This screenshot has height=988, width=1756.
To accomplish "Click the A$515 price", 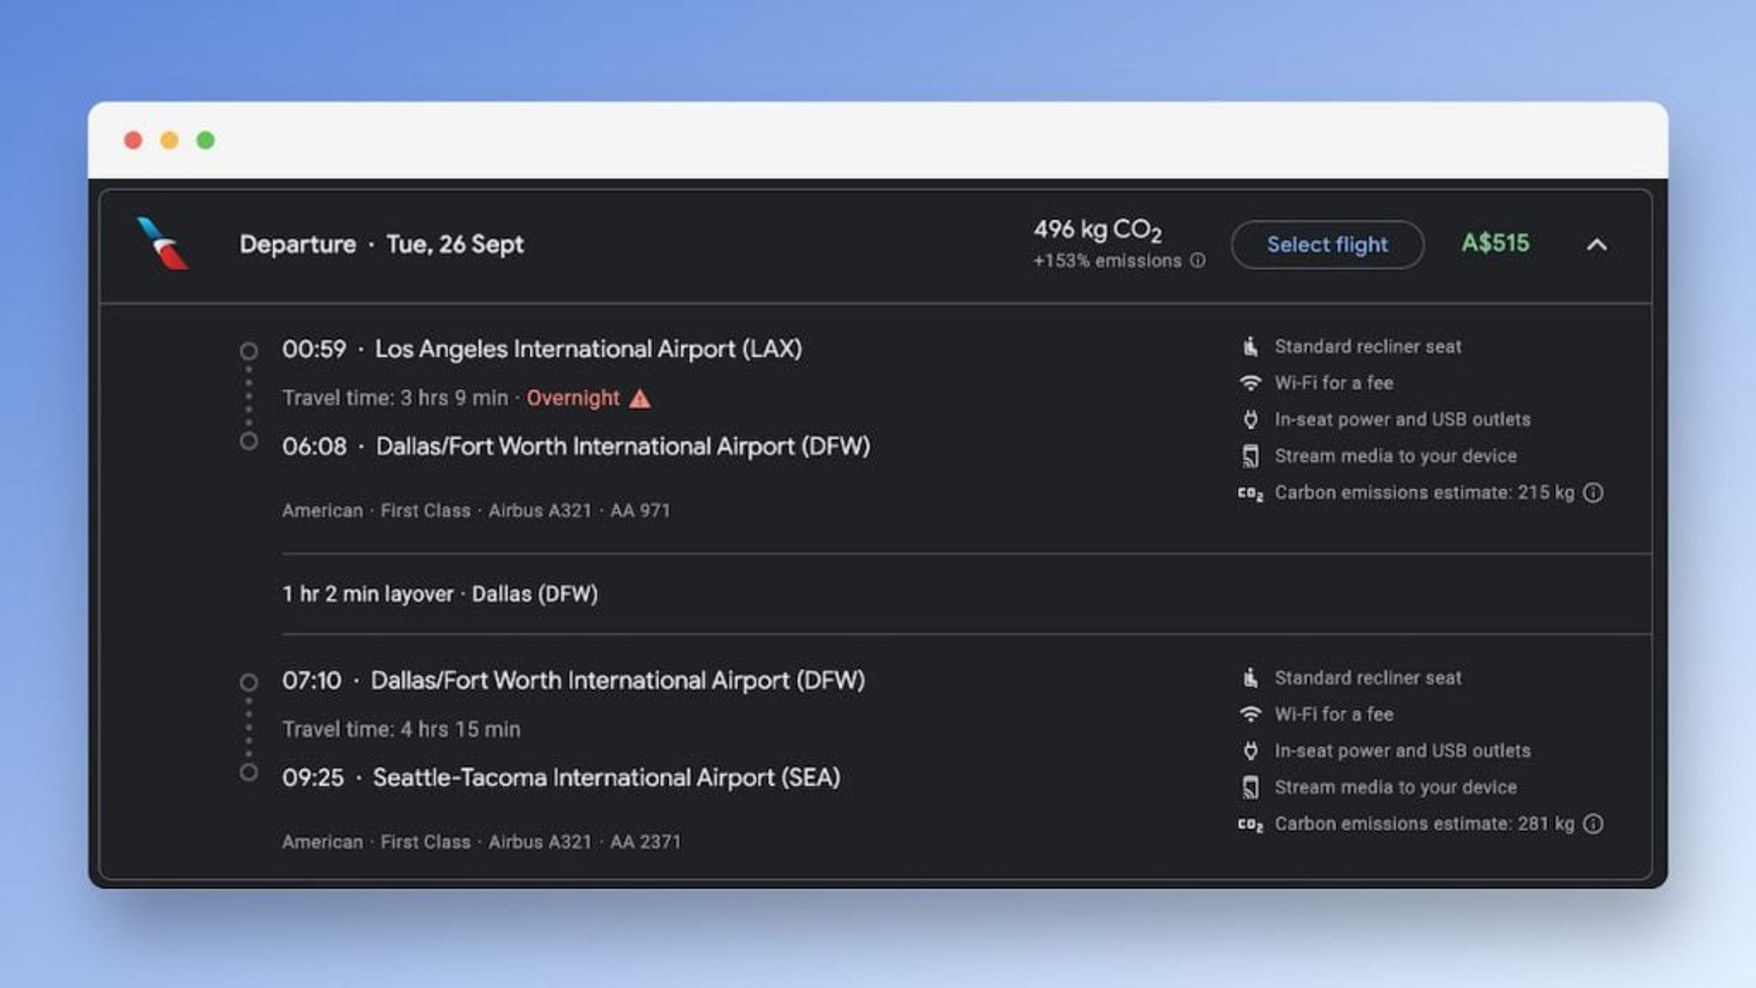I will [1495, 243].
